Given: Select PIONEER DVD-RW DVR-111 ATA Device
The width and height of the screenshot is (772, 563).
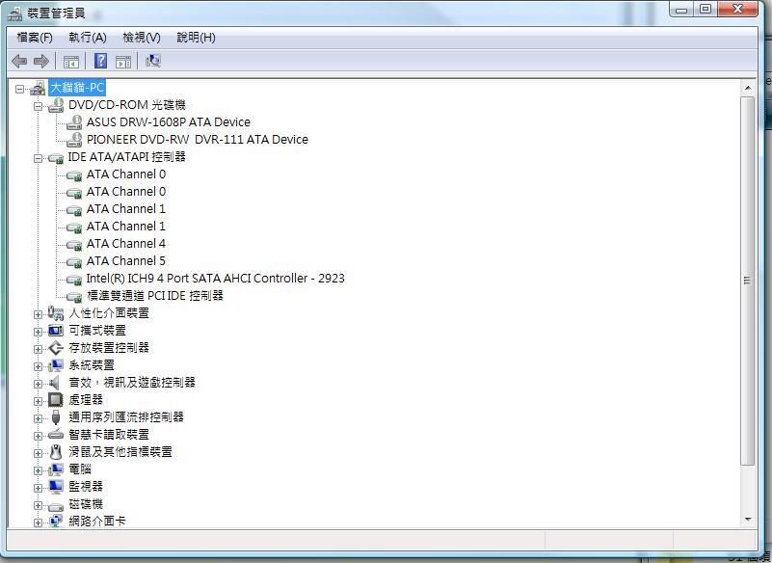Looking at the screenshot, I should pos(198,140).
